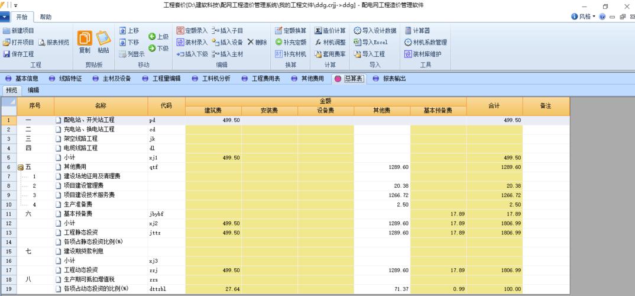Open the quick access toolbar dropdown arrow
The height and width of the screenshot is (296, 635).
(16, 6)
